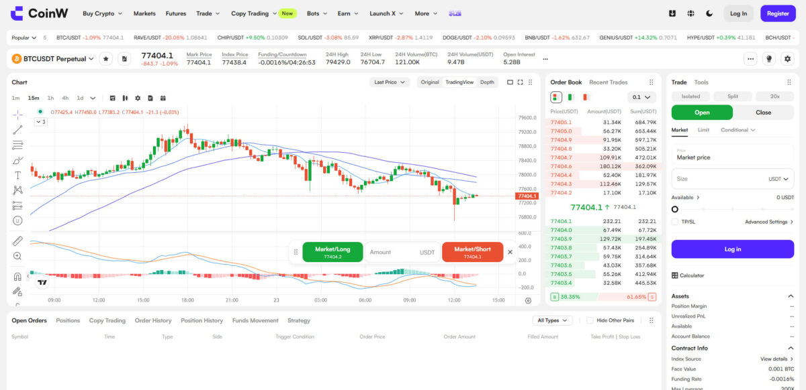Image resolution: width=806 pixels, height=390 pixels.
Task: Click the calendar icon in chart toolbar
Action: [x=163, y=98]
